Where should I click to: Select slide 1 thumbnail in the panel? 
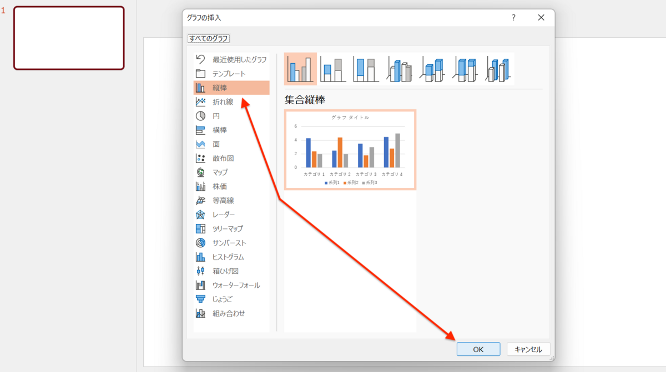(69, 38)
